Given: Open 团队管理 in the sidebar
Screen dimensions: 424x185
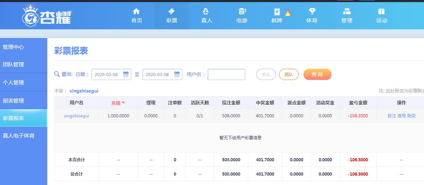Looking at the screenshot, I should 14,65.
